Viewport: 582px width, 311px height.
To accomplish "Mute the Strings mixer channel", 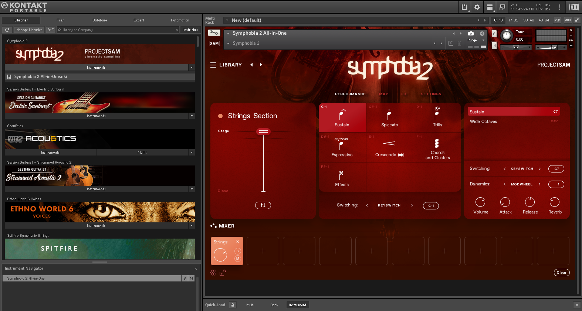I will pyautogui.click(x=238, y=259).
